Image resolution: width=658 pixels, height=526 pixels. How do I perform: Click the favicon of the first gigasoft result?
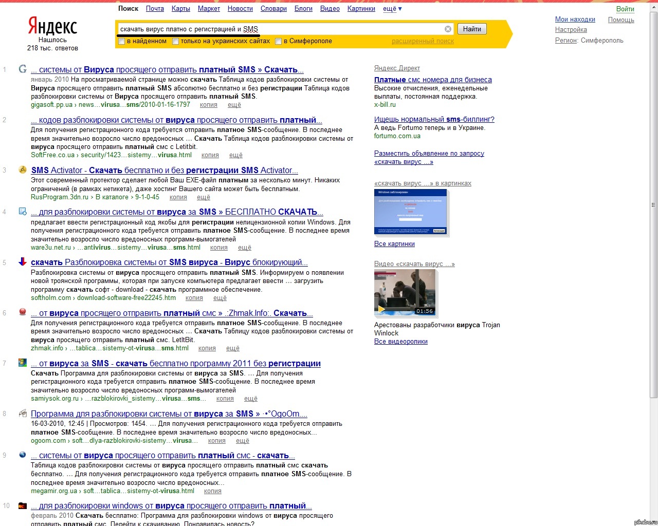[x=23, y=69]
